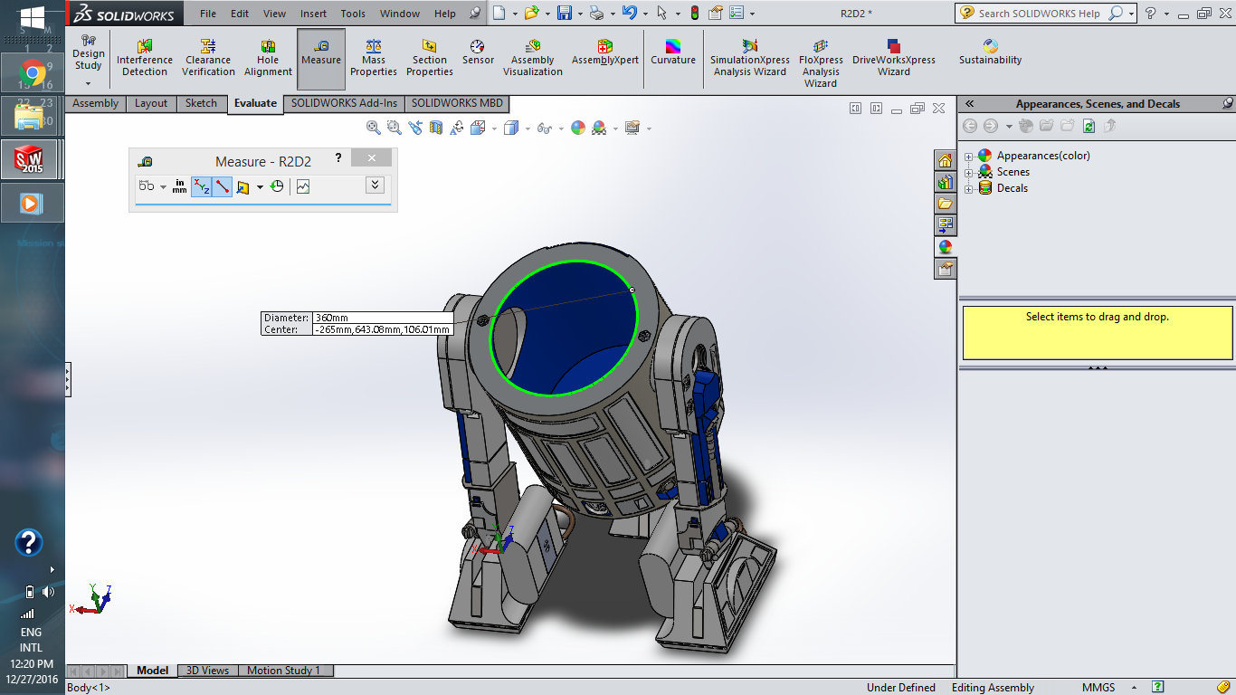The width and height of the screenshot is (1236, 695).
Task: Toggle the Hide/Show Items eyeglasses icon
Action: pos(547,128)
